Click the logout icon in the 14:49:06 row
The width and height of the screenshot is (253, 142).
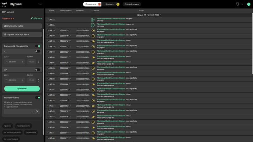pos(93,25)
